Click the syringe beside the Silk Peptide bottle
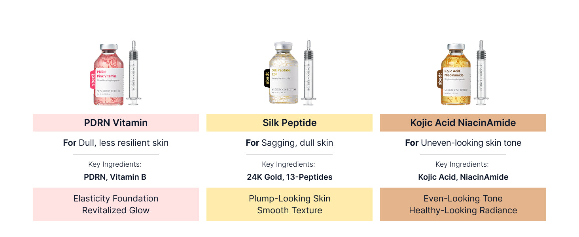 point(308,73)
